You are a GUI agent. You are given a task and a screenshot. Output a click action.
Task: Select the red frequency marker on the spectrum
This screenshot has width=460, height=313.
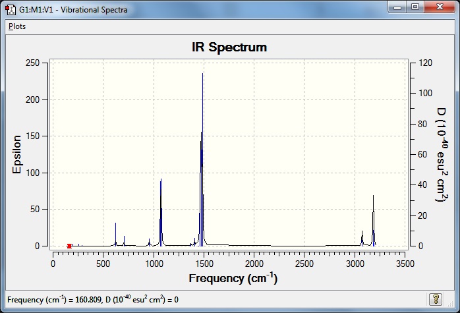69,246
